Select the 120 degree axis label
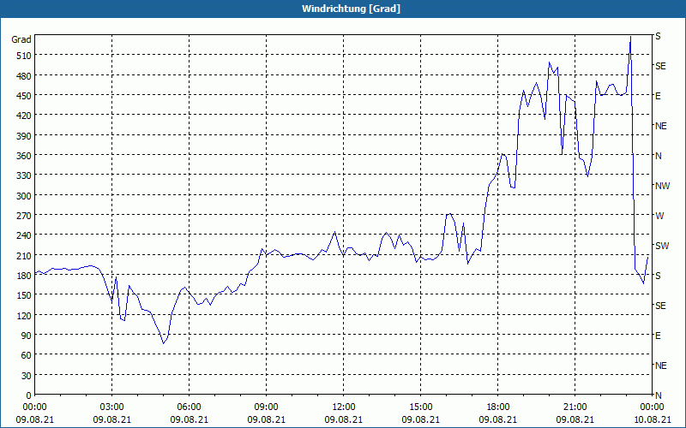Viewport: 686px width, 428px height. (25, 316)
